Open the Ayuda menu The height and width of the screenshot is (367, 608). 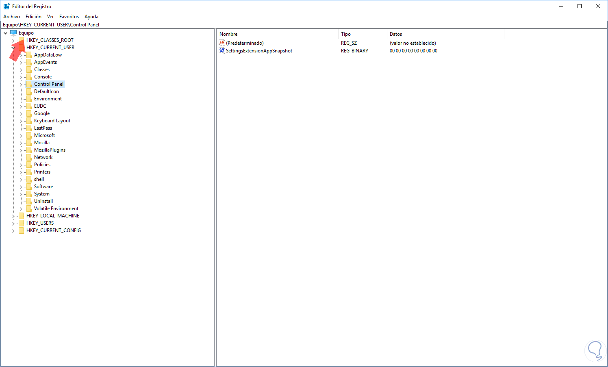click(x=91, y=17)
